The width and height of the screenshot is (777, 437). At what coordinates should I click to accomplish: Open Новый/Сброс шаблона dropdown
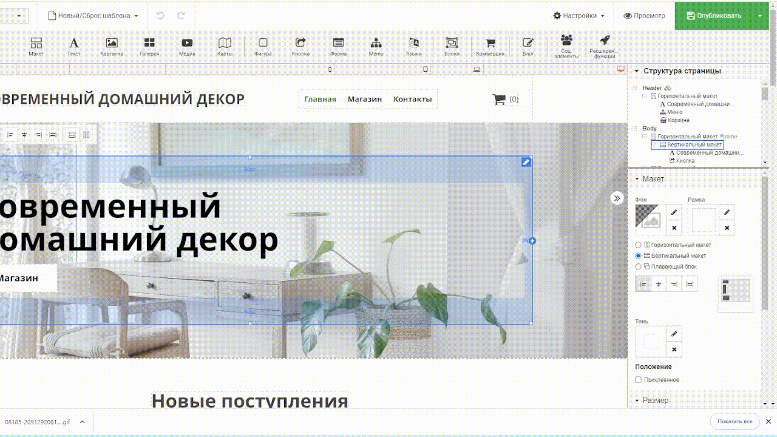(x=93, y=16)
